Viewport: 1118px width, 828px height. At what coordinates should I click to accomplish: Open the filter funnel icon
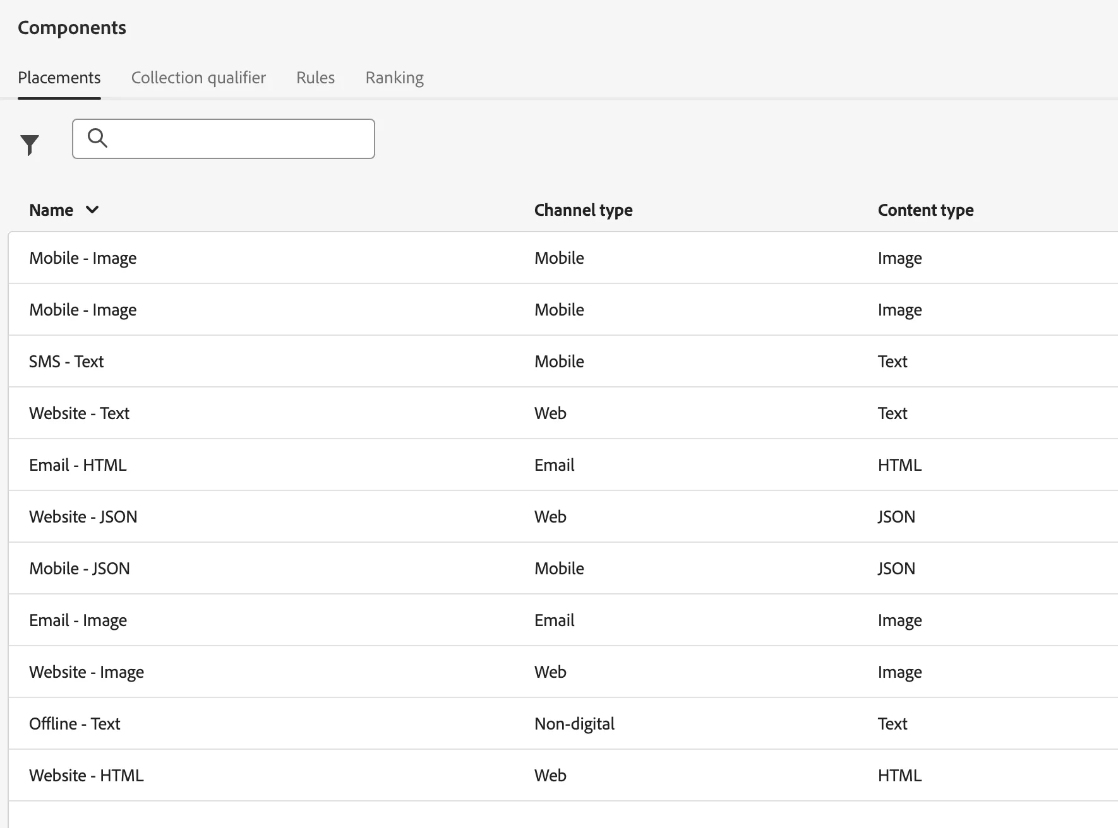(30, 145)
